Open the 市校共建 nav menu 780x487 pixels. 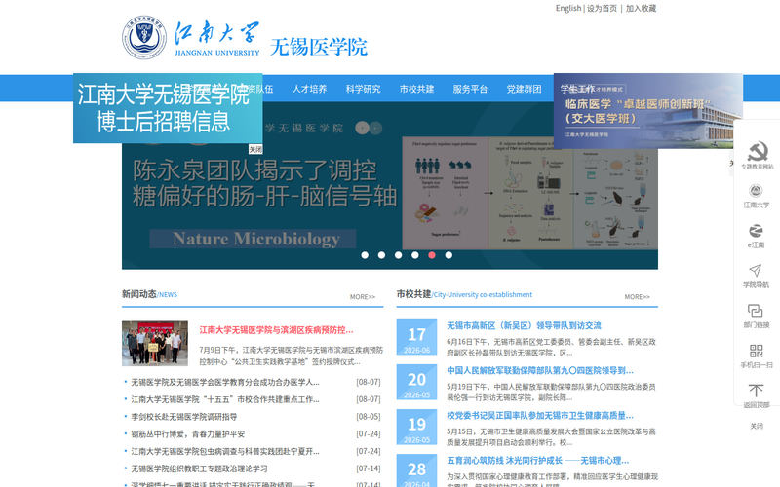417,89
